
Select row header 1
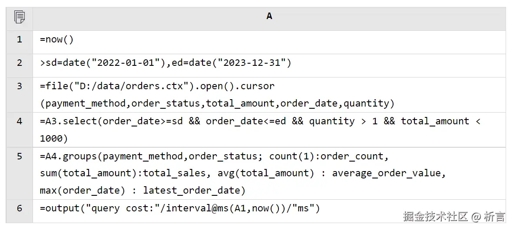click(x=20, y=39)
